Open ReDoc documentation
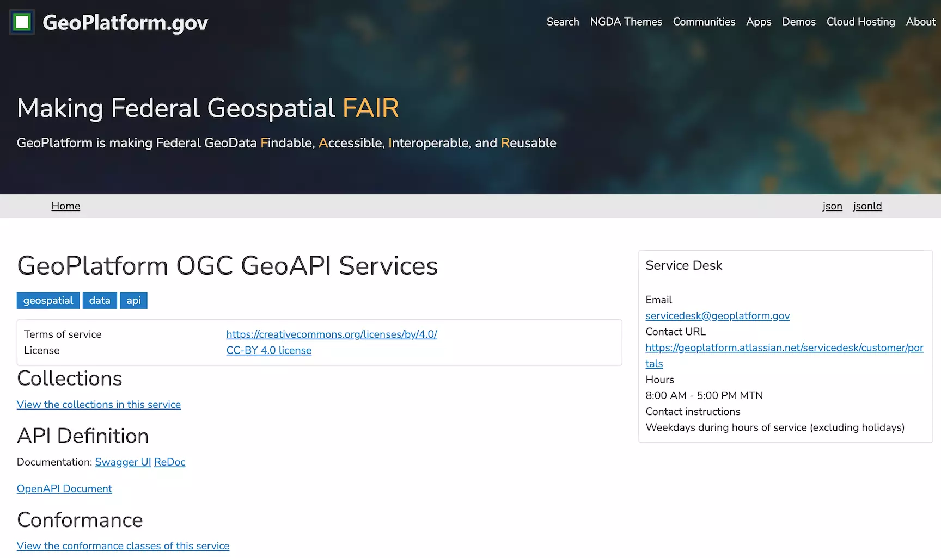The image size is (941, 558). point(170,462)
